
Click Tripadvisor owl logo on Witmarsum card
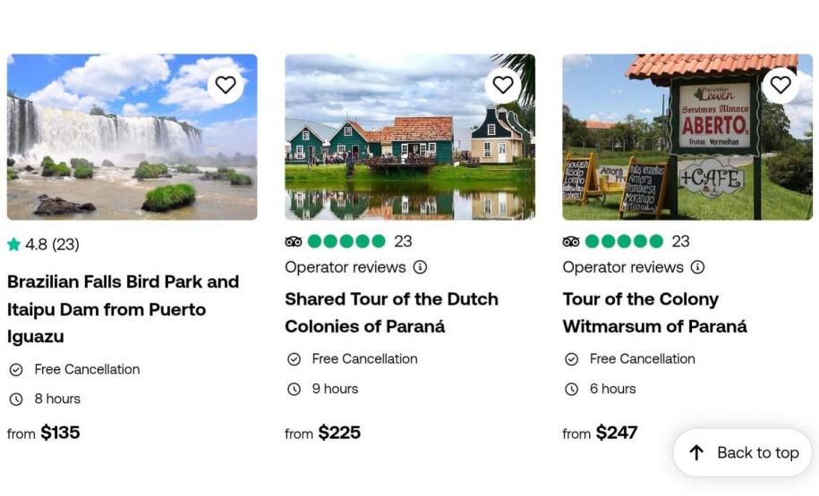click(571, 241)
